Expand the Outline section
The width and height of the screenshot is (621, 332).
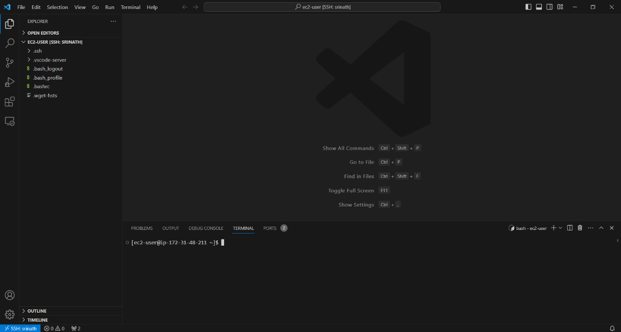(71, 311)
